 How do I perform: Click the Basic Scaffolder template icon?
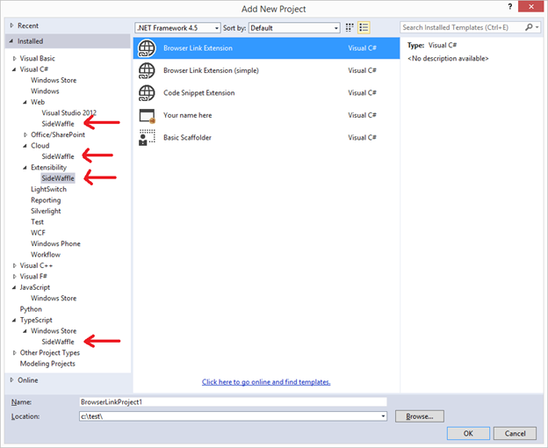(147, 138)
